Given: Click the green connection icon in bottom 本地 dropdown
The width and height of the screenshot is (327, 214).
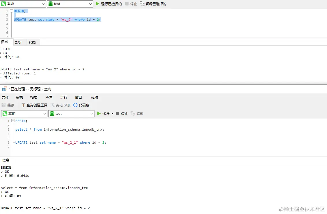Looking at the screenshot, I should coord(5,114).
